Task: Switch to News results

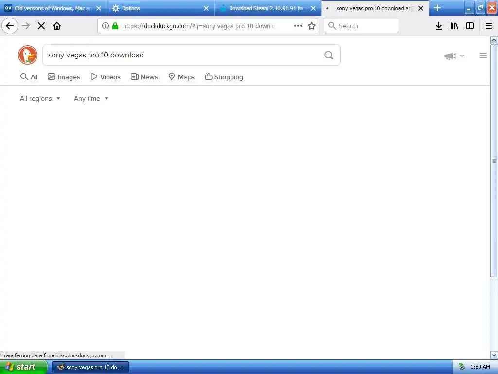Action: coord(144,76)
